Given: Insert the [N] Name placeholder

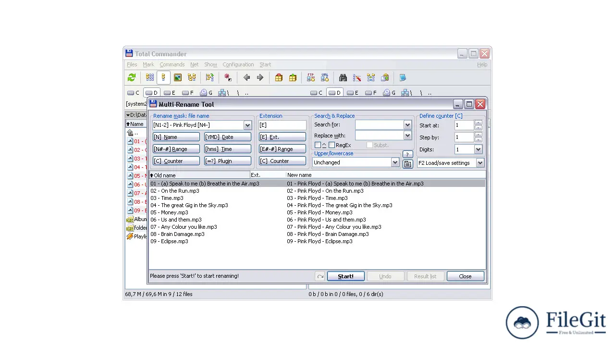Looking at the screenshot, I should coord(176,137).
